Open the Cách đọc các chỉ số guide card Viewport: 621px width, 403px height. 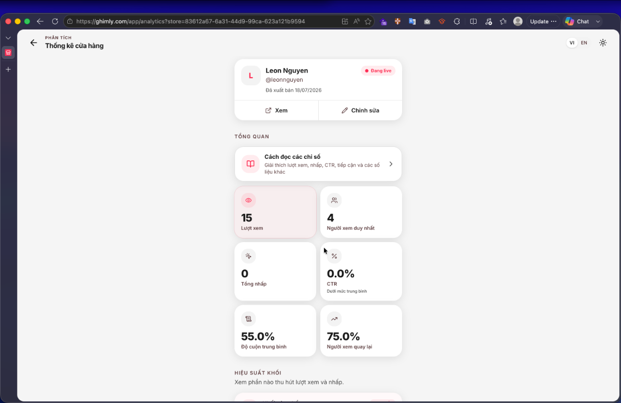click(318, 164)
